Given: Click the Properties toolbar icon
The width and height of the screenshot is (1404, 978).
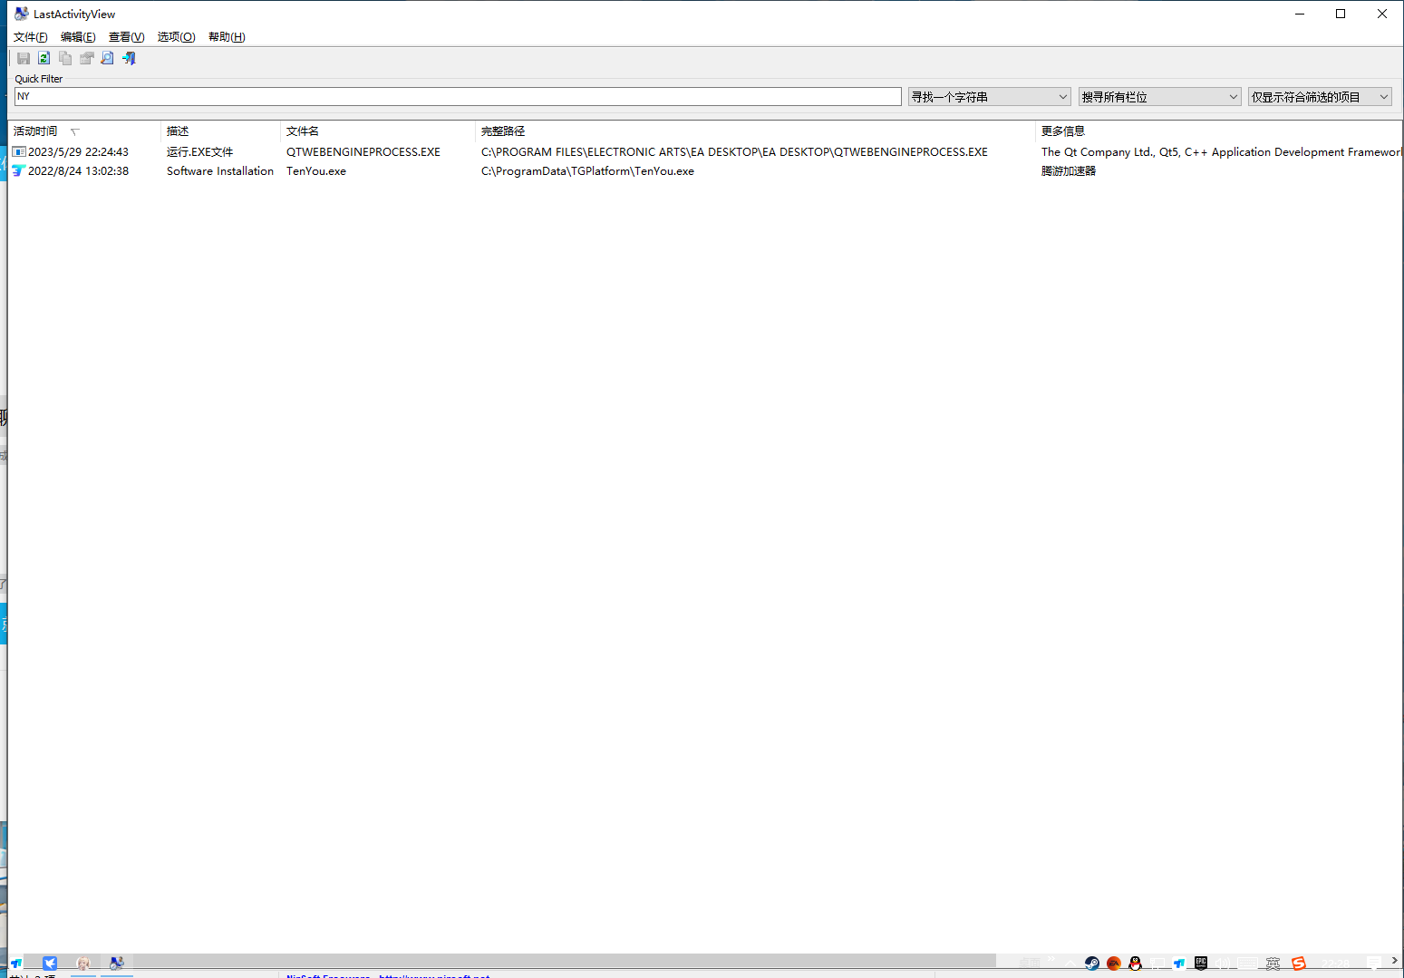Looking at the screenshot, I should pyautogui.click(x=87, y=58).
